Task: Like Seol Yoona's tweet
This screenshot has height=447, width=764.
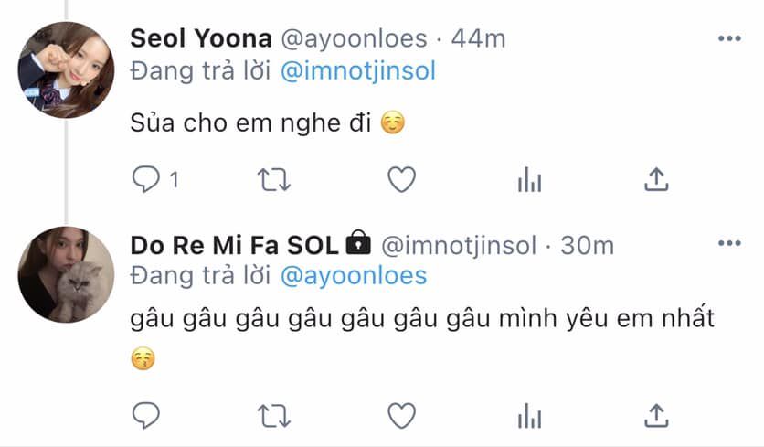Action: 401,180
